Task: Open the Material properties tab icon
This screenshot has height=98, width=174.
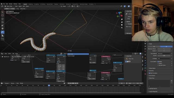Action: [x=145, y=71]
